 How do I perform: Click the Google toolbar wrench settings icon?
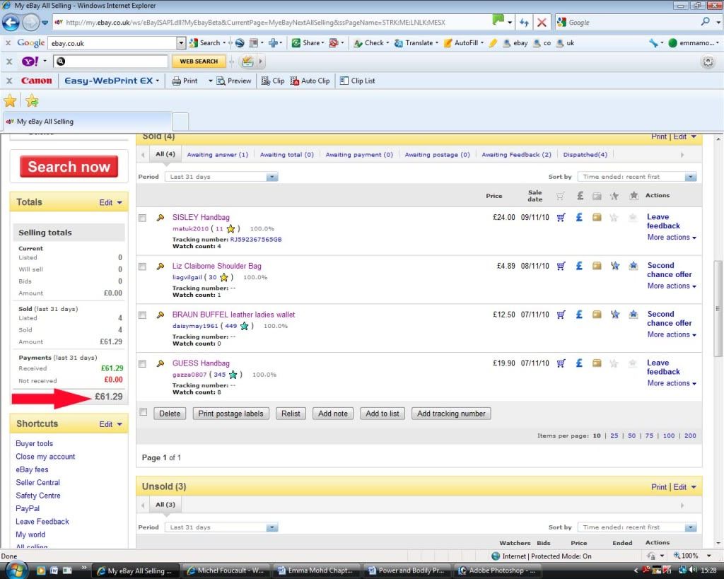(x=653, y=43)
